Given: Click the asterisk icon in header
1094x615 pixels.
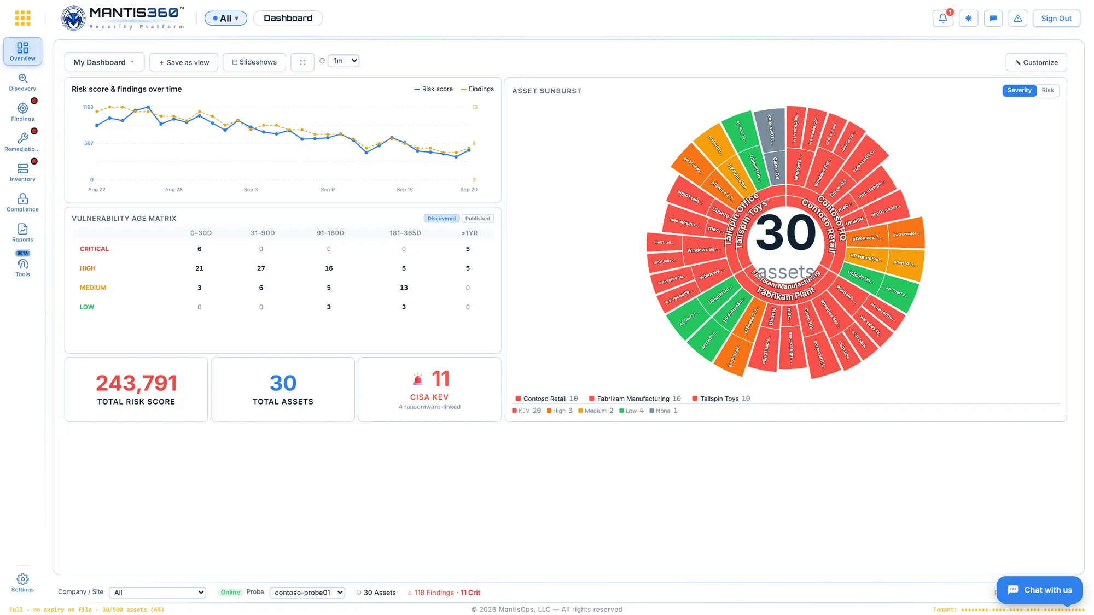Looking at the screenshot, I should pos(968,18).
